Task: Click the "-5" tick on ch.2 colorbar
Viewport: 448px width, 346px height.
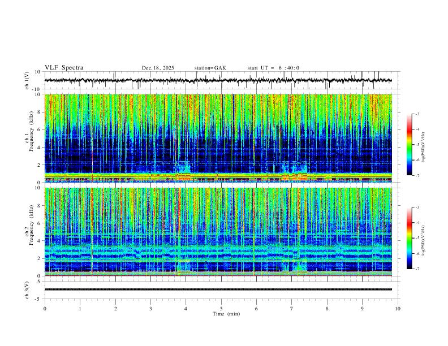Action: click(417, 238)
